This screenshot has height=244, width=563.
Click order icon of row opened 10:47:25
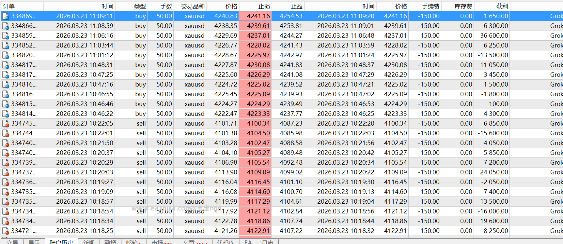pyautogui.click(x=6, y=75)
